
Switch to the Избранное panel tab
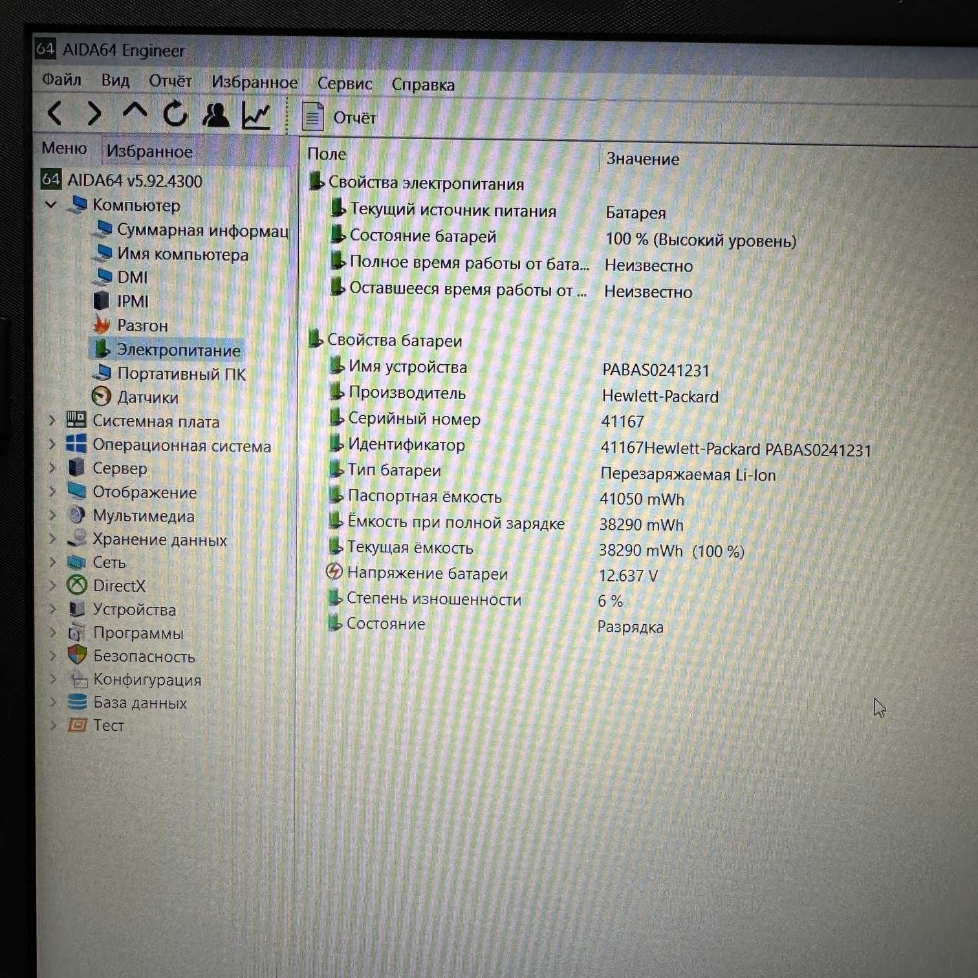click(149, 151)
